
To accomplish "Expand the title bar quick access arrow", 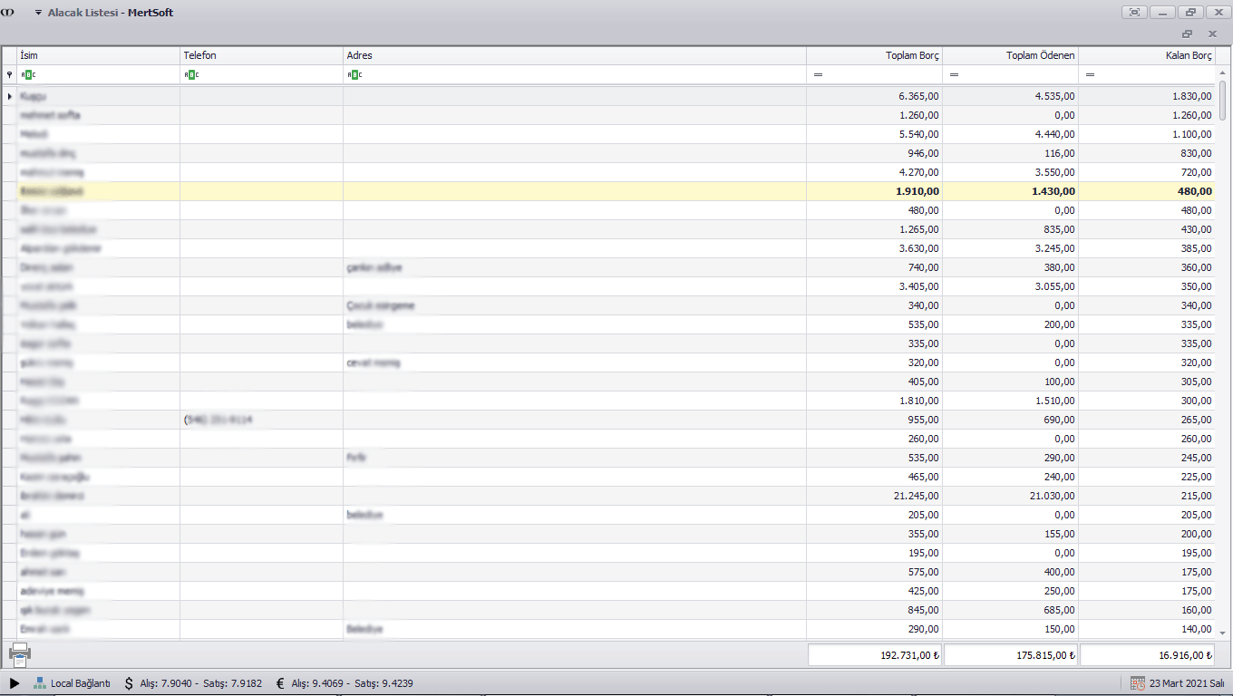I will tap(38, 13).
